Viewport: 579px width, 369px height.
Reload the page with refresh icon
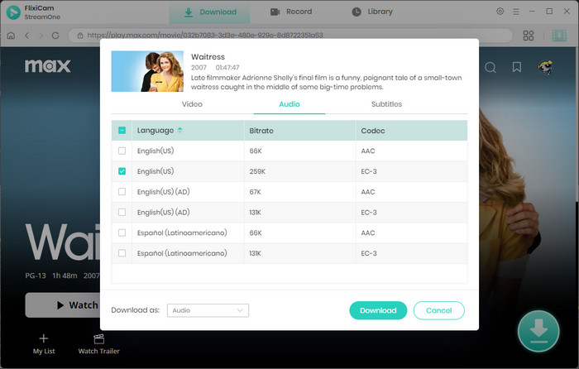tap(55, 36)
